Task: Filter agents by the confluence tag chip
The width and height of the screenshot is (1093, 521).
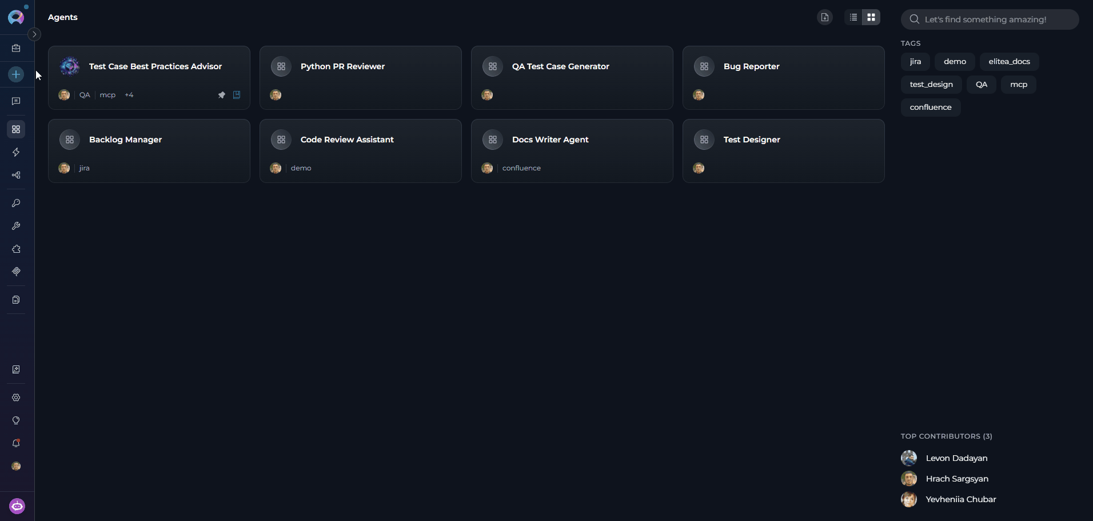Action: coord(931,108)
